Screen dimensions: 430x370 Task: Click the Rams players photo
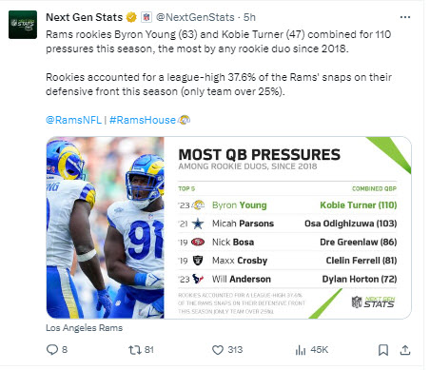(106, 227)
